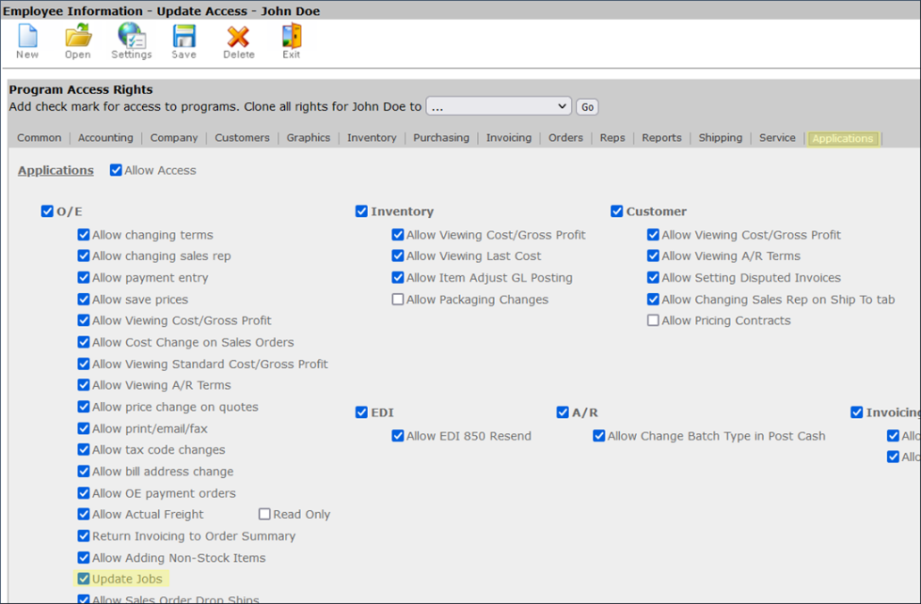Image resolution: width=921 pixels, height=604 pixels.
Task: Open an employee record via Open icon
Action: coord(78,36)
